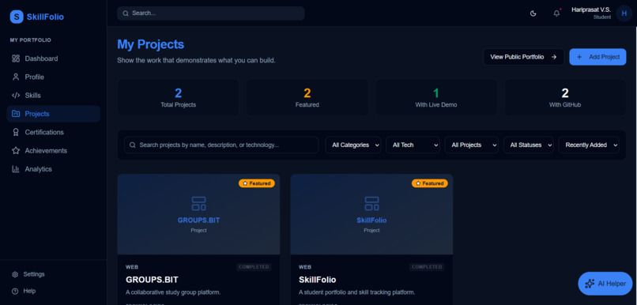The width and height of the screenshot is (637, 305).
Task: Go to Dashboard in the sidebar
Action: [53, 58]
